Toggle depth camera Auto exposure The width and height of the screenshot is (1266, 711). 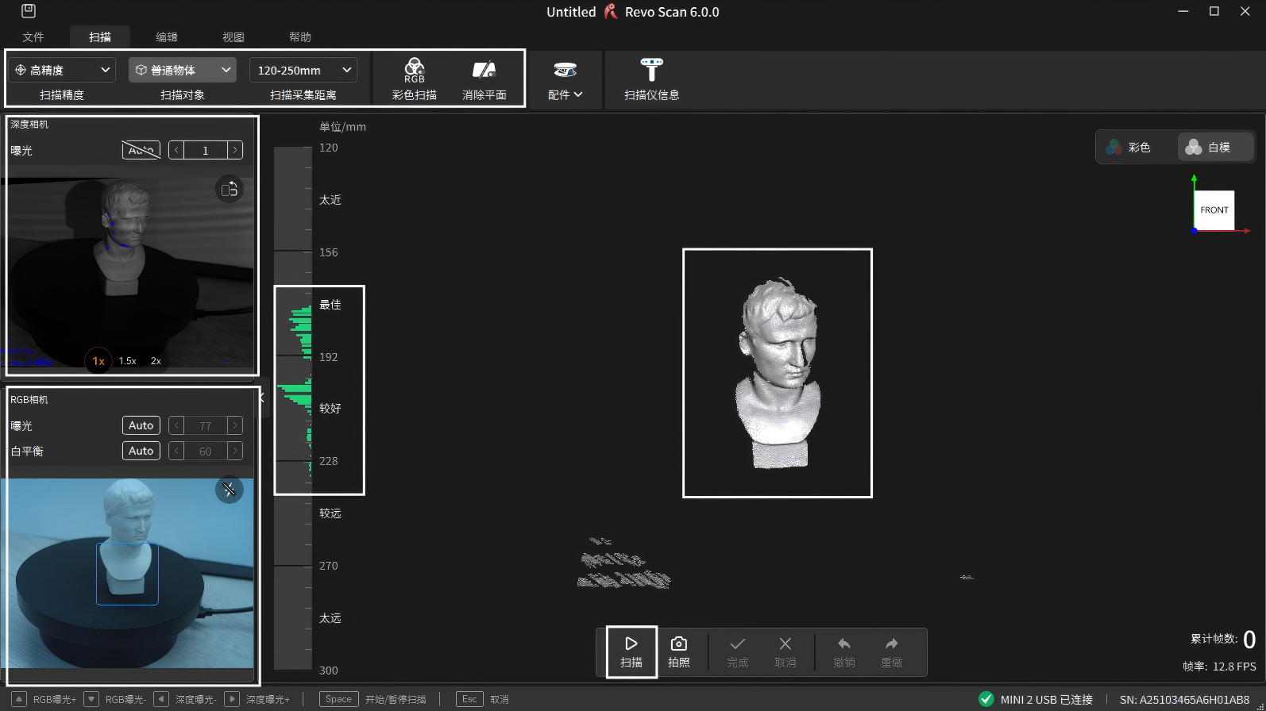[141, 150]
